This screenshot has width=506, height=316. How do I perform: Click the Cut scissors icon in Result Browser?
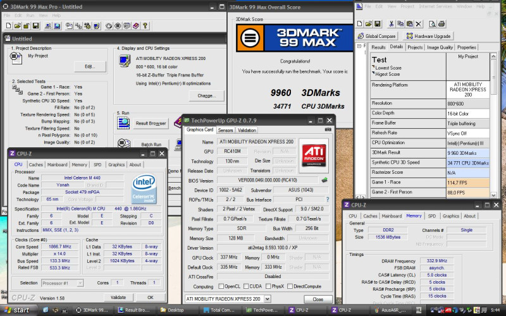pos(391,23)
